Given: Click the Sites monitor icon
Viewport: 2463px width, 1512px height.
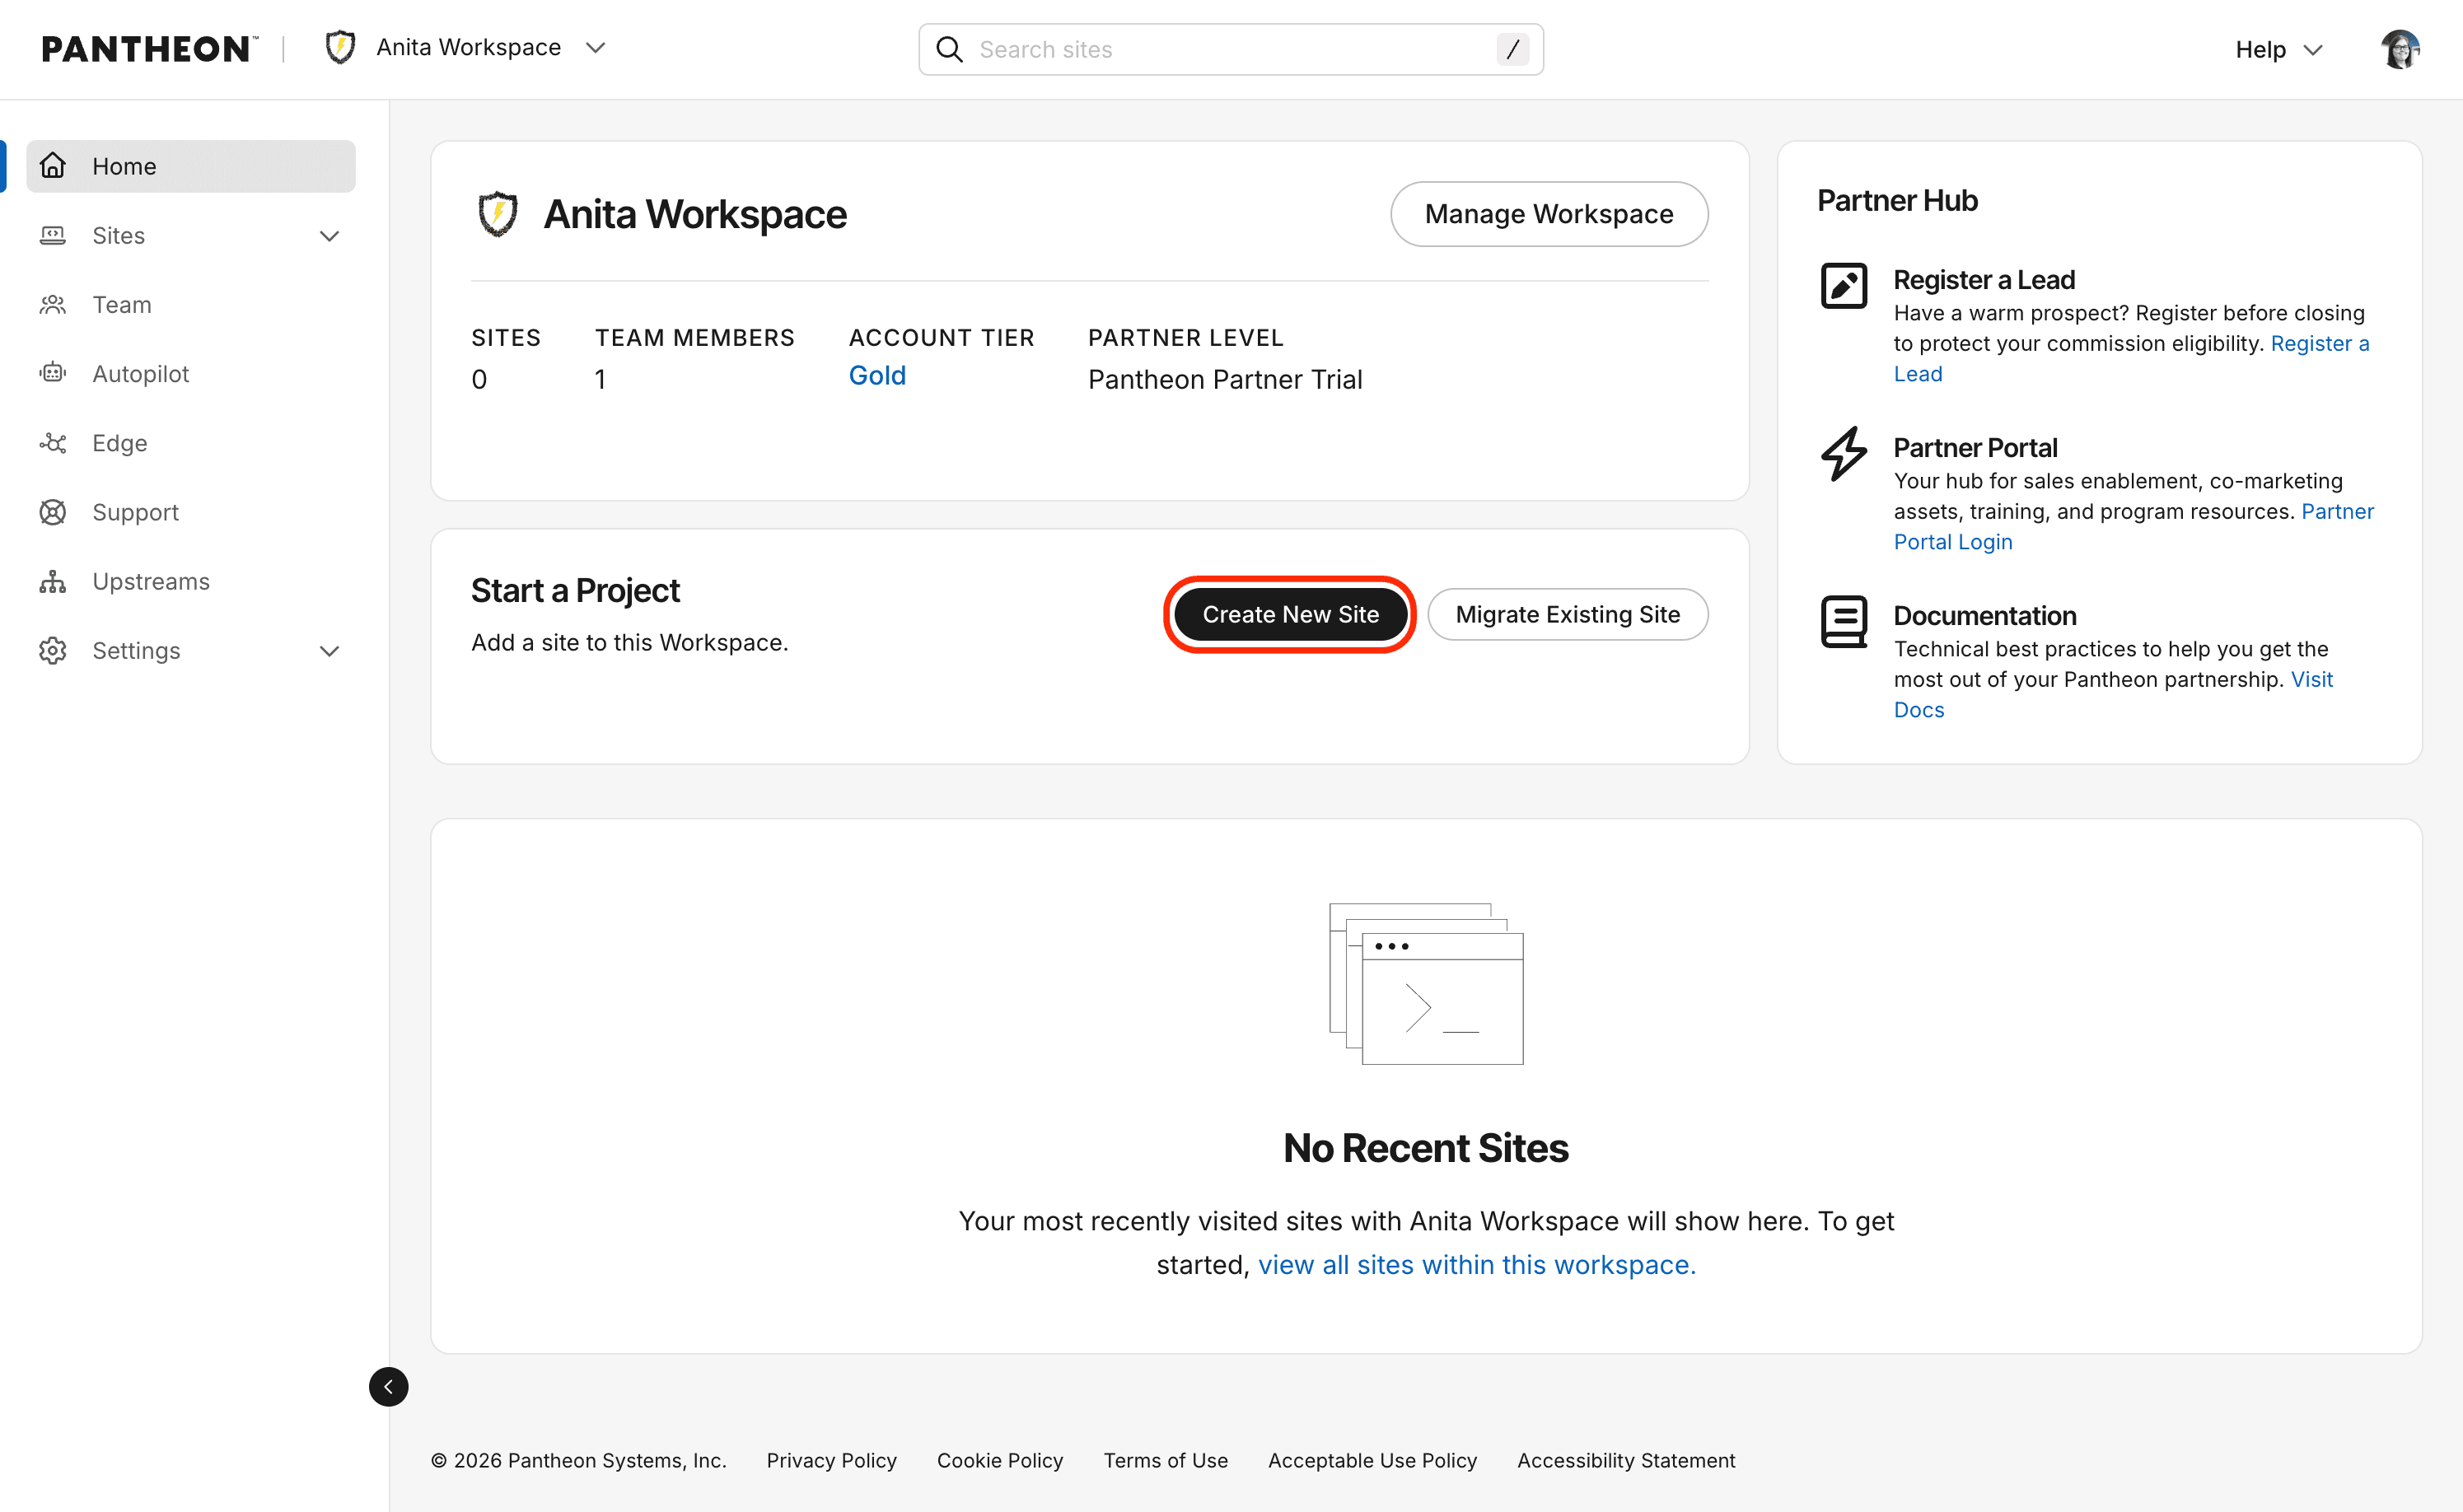Looking at the screenshot, I should click(53, 235).
